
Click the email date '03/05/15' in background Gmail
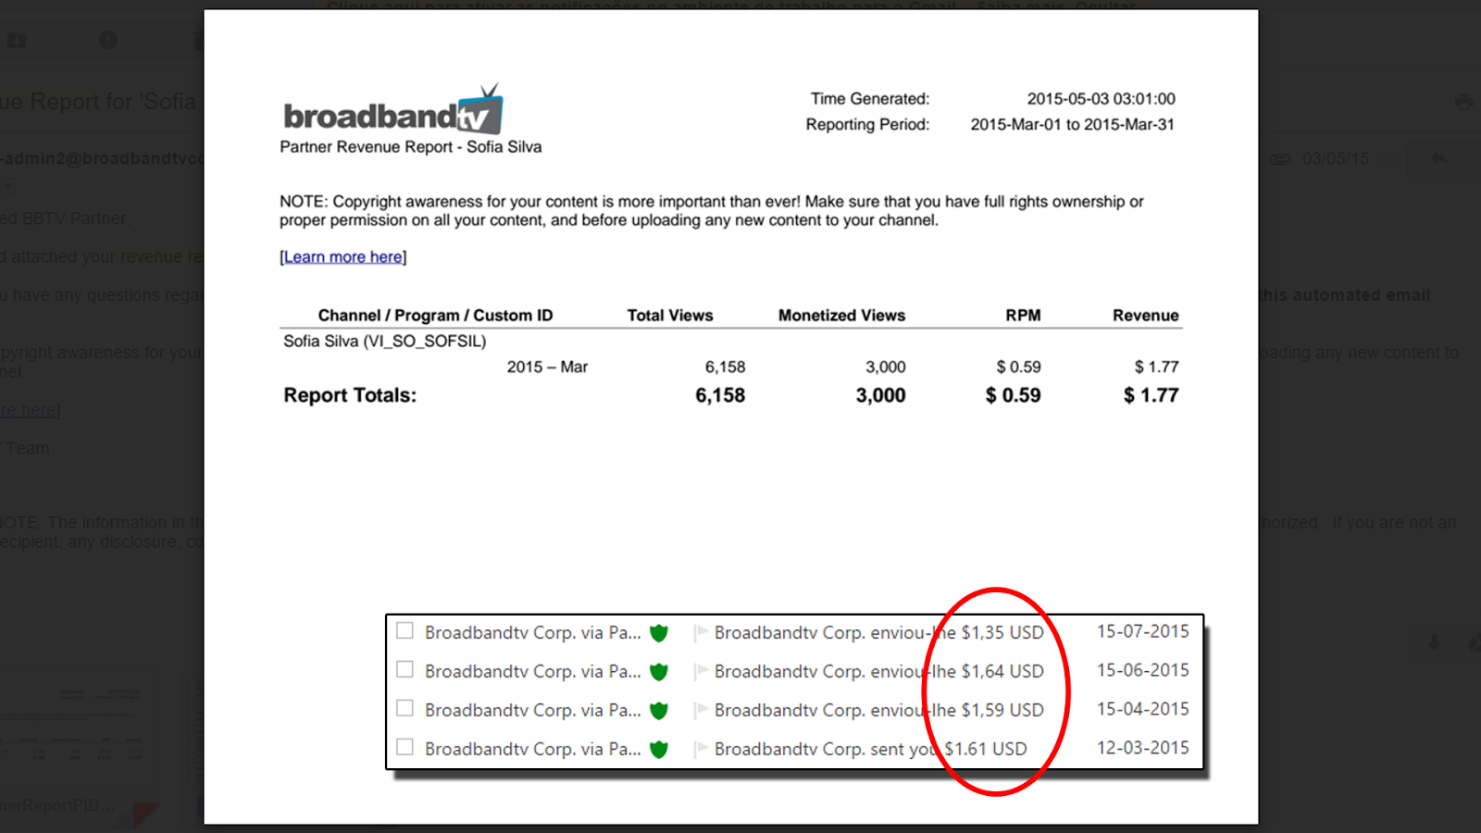coord(1335,159)
